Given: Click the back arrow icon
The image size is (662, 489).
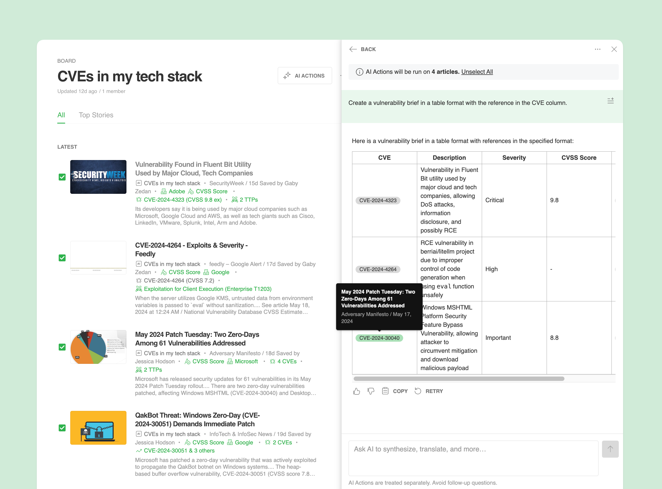Looking at the screenshot, I should pos(353,49).
